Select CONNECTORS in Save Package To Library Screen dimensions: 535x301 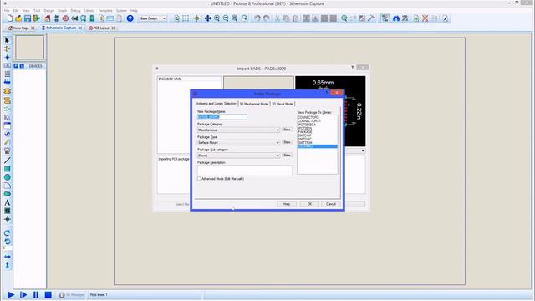pos(308,117)
